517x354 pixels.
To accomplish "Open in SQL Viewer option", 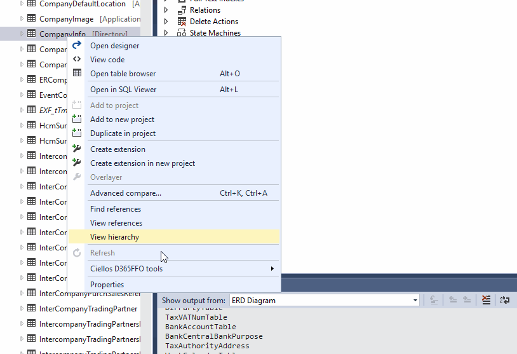I will (174, 90).
